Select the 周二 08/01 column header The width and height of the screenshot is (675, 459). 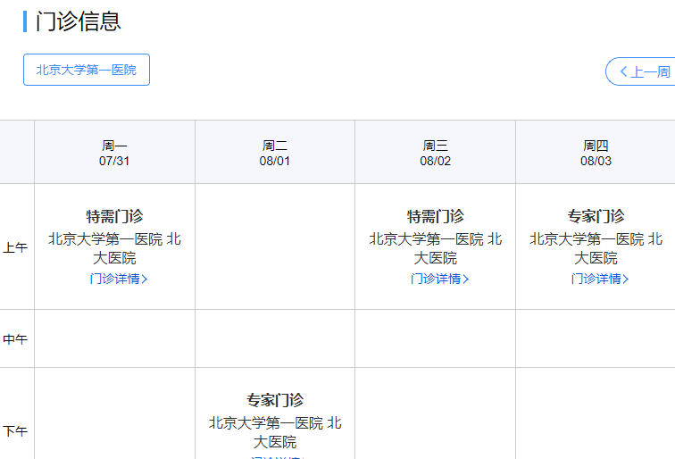(x=275, y=153)
